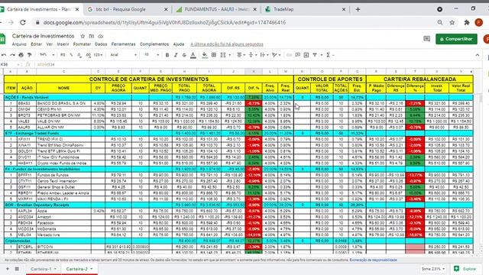Viewport: 489px width, 275px height.
Task: Open horizontal align dropdown
Action: (241, 55)
